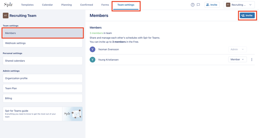Open Billing settings

tap(43, 98)
